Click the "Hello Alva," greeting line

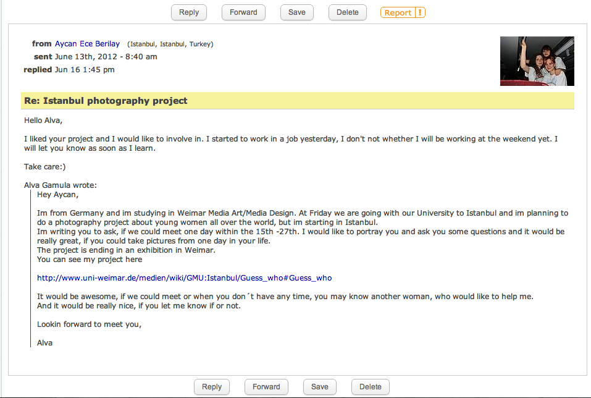pyautogui.click(x=43, y=120)
